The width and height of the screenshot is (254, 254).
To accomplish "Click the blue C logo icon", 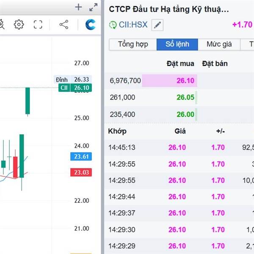I will click(x=90, y=25).
